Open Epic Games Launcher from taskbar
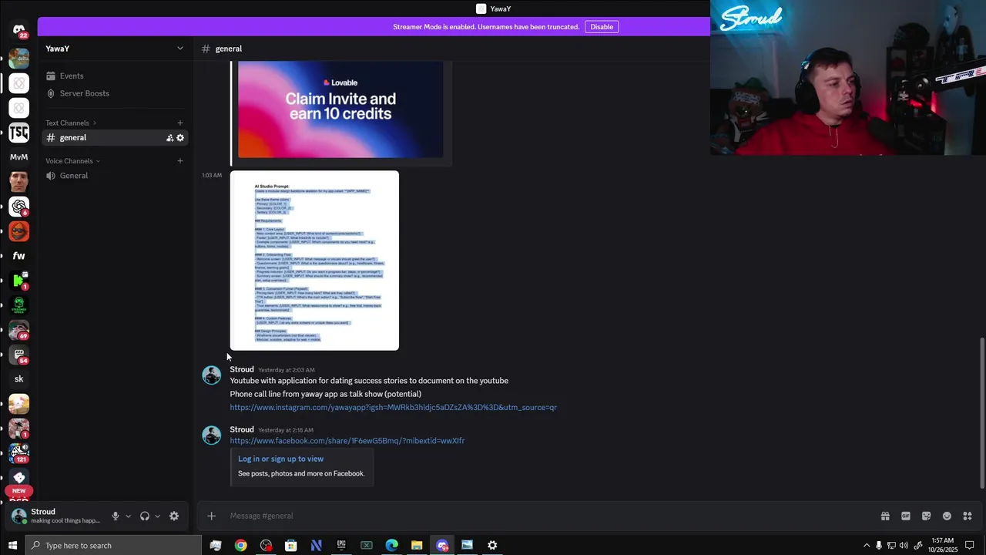Screen dimensions: 986x555 341,546
